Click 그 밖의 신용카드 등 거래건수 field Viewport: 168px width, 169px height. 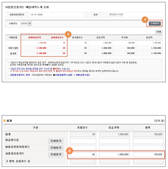[x=83, y=161]
